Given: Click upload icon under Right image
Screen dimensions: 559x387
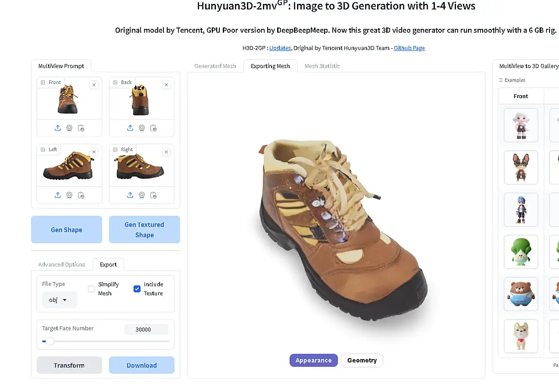Looking at the screenshot, I should point(130,195).
